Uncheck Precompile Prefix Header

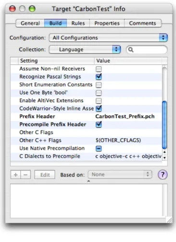click(x=99, y=124)
